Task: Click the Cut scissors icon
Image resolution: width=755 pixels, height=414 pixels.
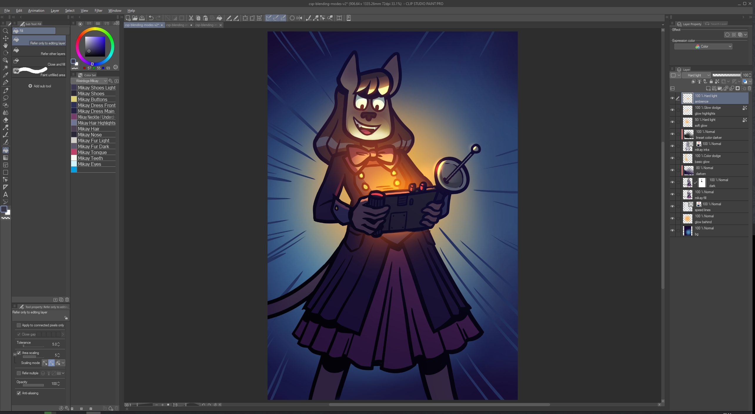Action: point(191,18)
